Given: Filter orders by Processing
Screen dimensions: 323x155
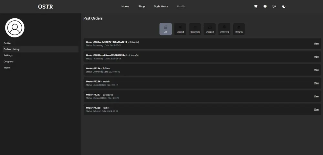Looking at the screenshot, I should (x=195, y=29).
